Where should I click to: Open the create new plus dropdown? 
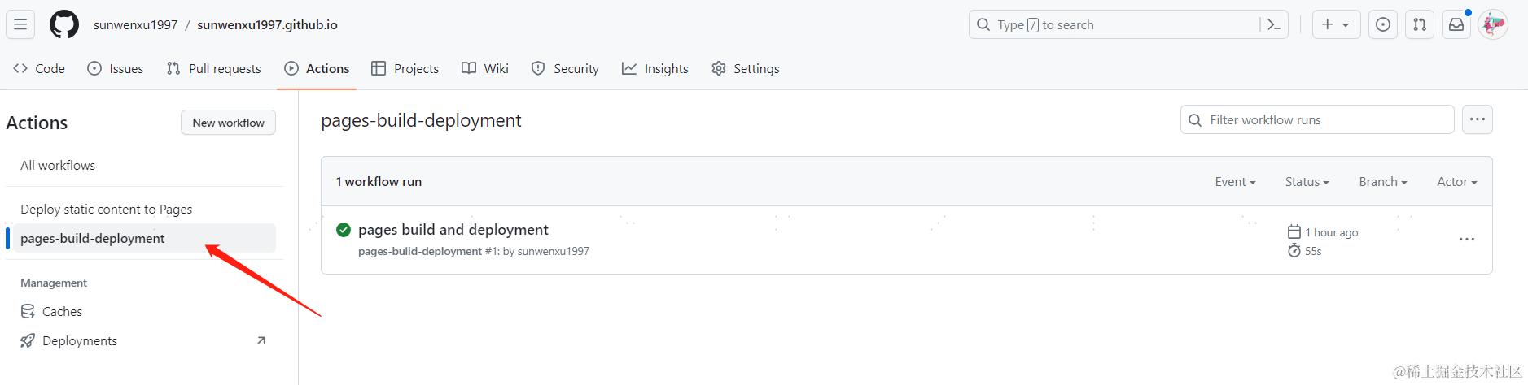click(x=1336, y=25)
